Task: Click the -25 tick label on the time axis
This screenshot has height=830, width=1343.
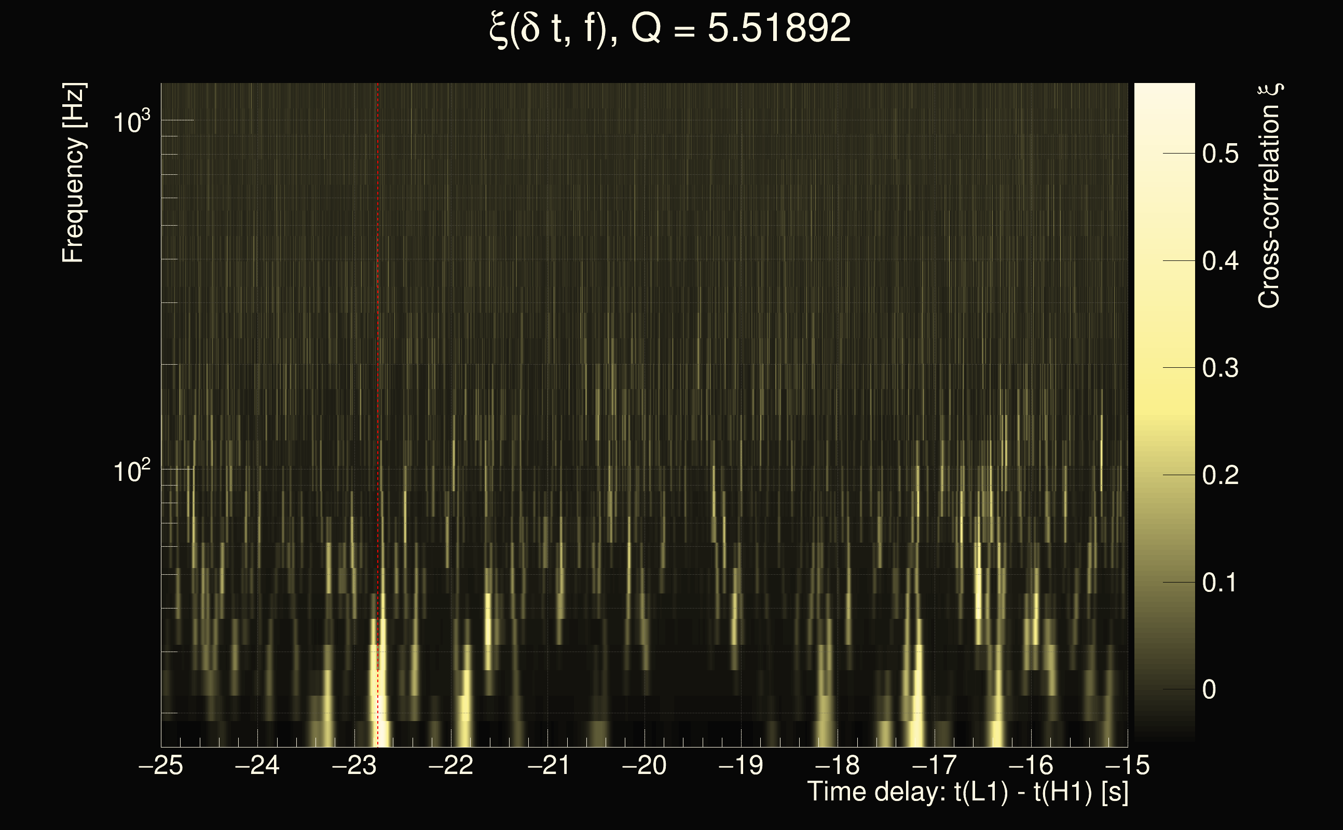Action: coord(160,765)
